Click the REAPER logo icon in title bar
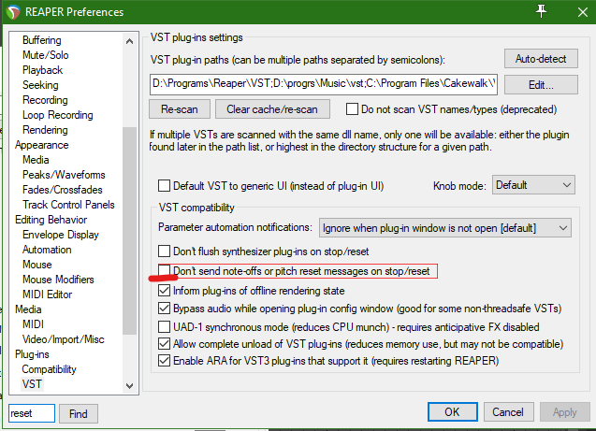596x431 pixels. (12, 12)
